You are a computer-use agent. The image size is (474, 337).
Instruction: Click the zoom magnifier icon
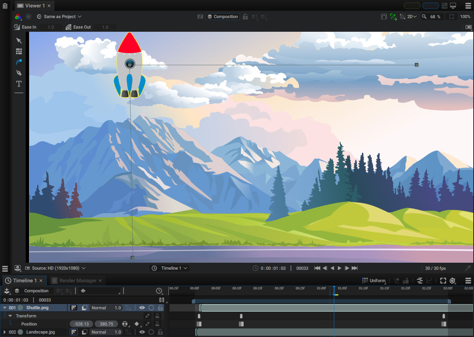424,17
